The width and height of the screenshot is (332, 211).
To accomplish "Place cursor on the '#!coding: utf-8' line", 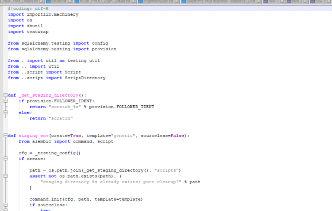I will 28,9.
